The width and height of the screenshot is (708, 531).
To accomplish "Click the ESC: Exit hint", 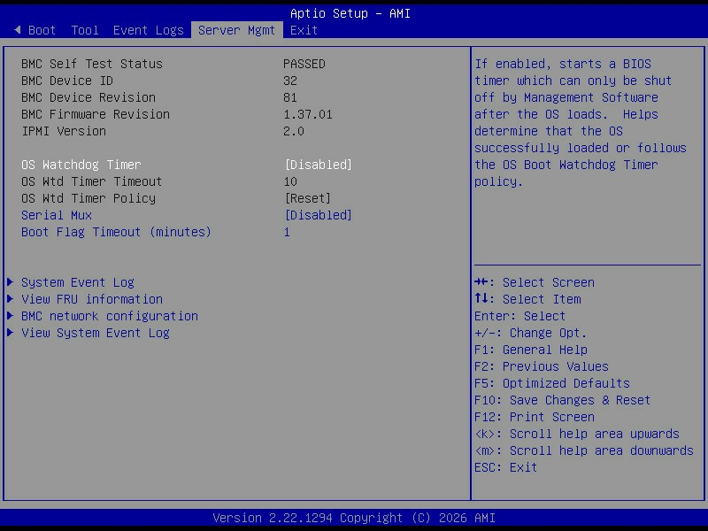I will (506, 467).
